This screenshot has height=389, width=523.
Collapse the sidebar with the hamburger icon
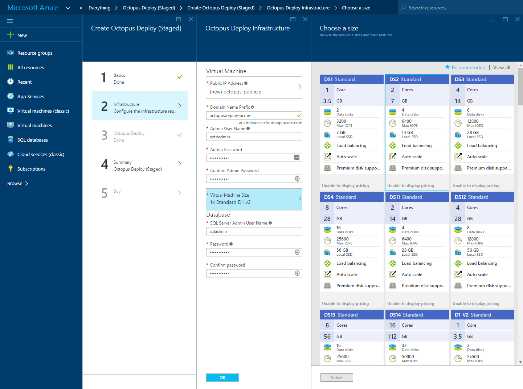click(x=10, y=21)
